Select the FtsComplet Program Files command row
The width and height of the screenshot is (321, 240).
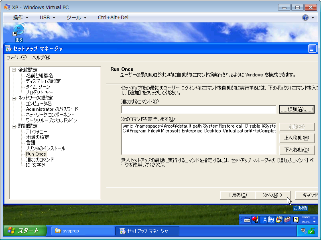click(199, 131)
